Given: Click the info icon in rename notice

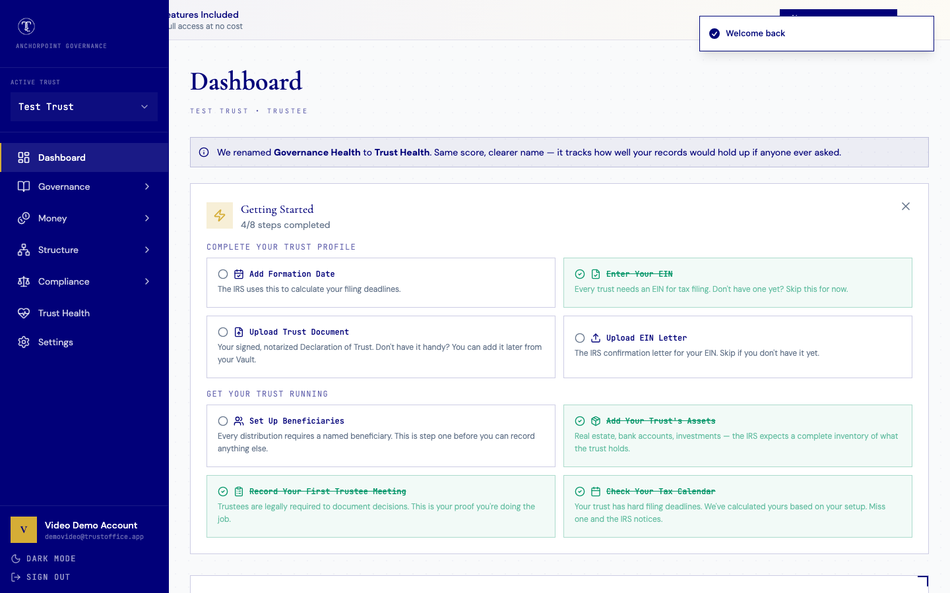Looking at the screenshot, I should [204, 152].
